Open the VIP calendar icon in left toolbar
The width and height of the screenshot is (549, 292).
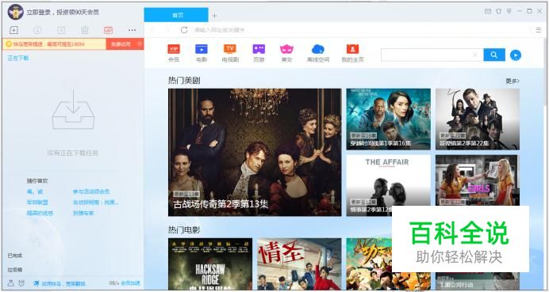[109, 30]
